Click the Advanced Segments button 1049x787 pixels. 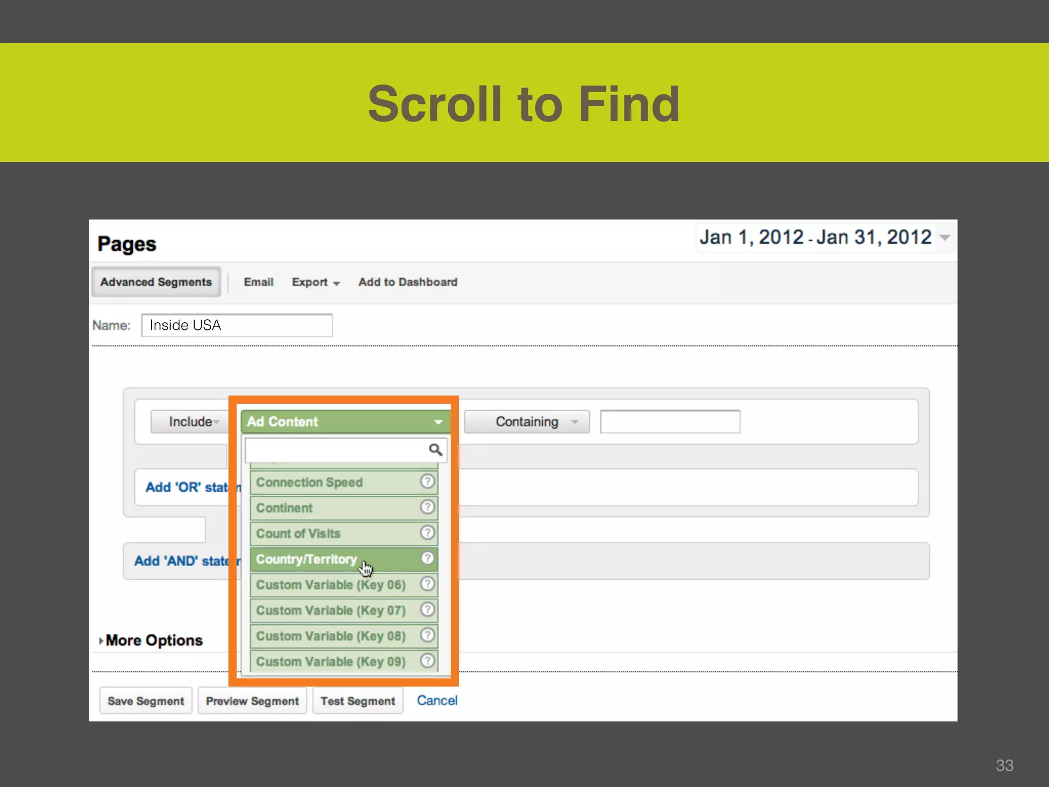[x=156, y=282]
